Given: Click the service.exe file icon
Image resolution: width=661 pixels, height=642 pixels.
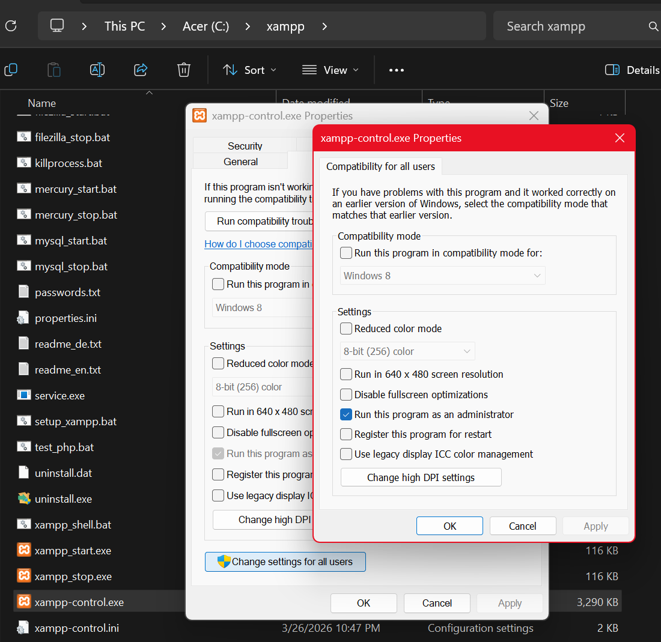Looking at the screenshot, I should (x=24, y=395).
